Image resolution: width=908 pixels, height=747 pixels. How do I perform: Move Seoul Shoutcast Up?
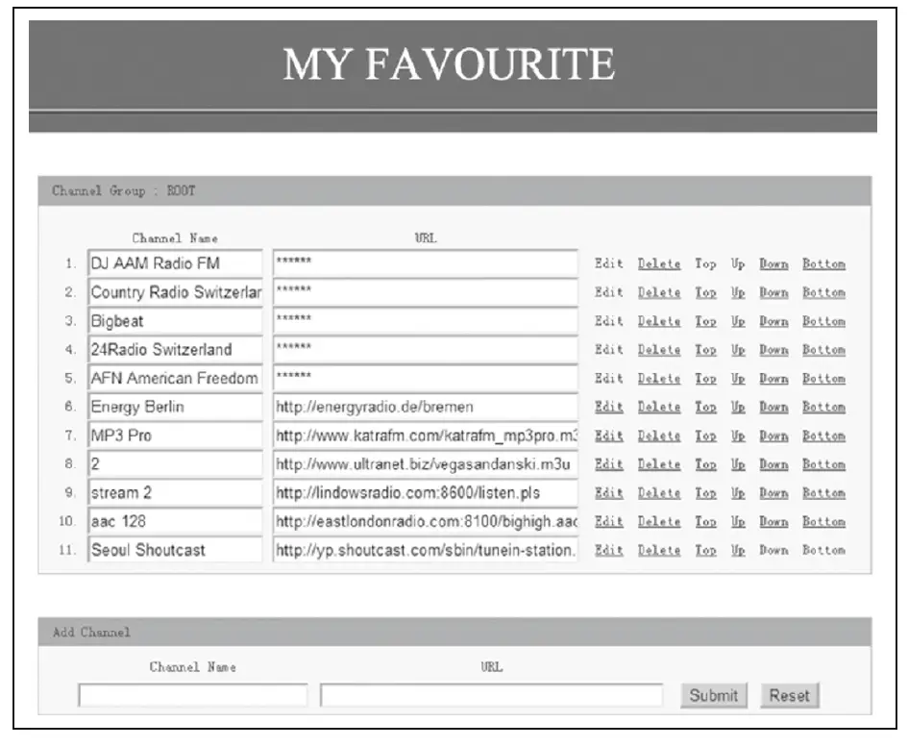point(737,550)
